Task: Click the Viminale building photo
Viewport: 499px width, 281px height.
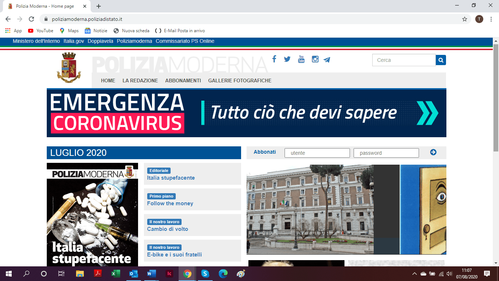Action: [310, 209]
